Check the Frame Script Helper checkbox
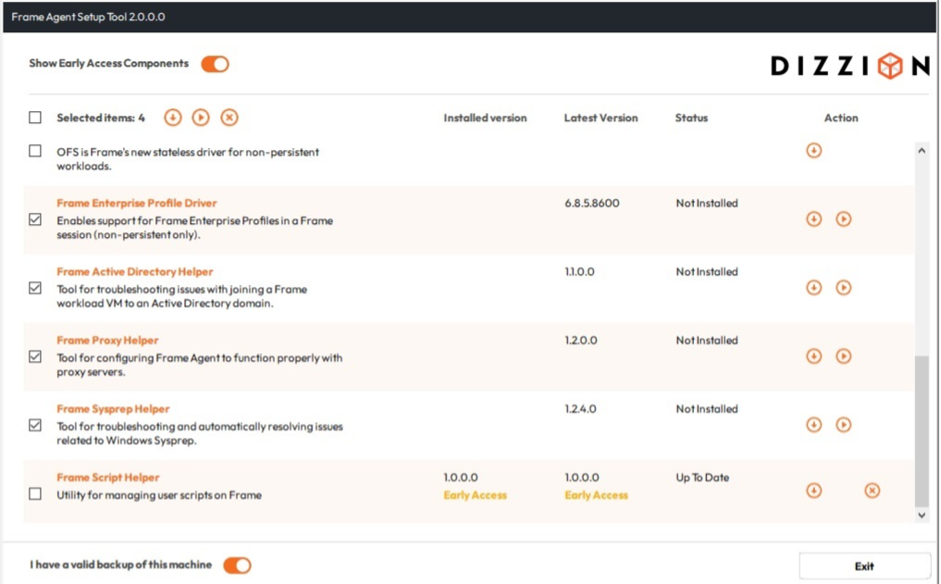The image size is (941, 584). 35,494
